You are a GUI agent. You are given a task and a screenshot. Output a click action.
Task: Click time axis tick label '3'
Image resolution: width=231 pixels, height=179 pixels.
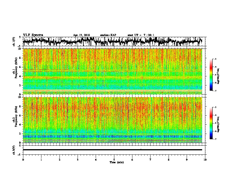pos(78,160)
